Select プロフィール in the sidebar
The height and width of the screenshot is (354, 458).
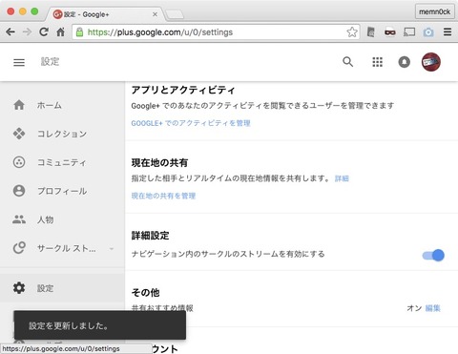click(x=62, y=191)
